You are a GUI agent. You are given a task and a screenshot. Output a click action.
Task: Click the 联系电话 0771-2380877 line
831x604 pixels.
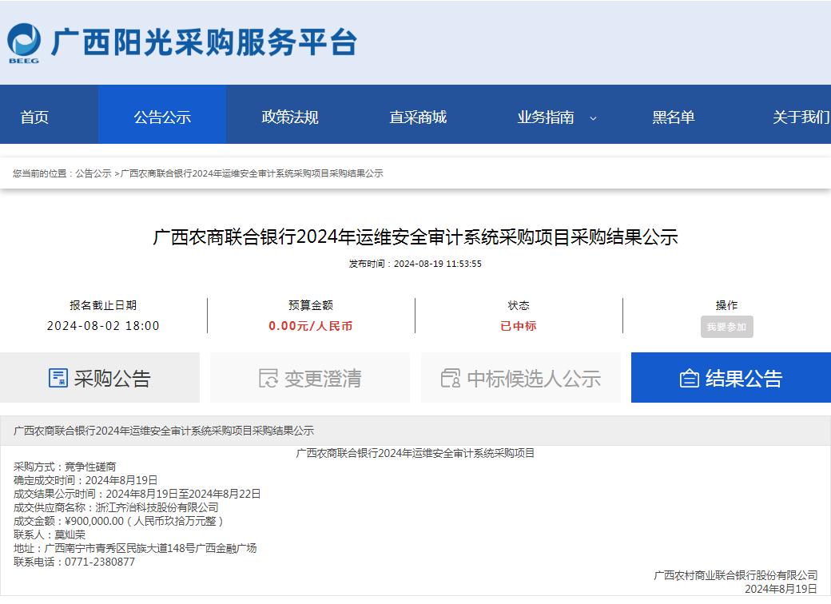74,562
